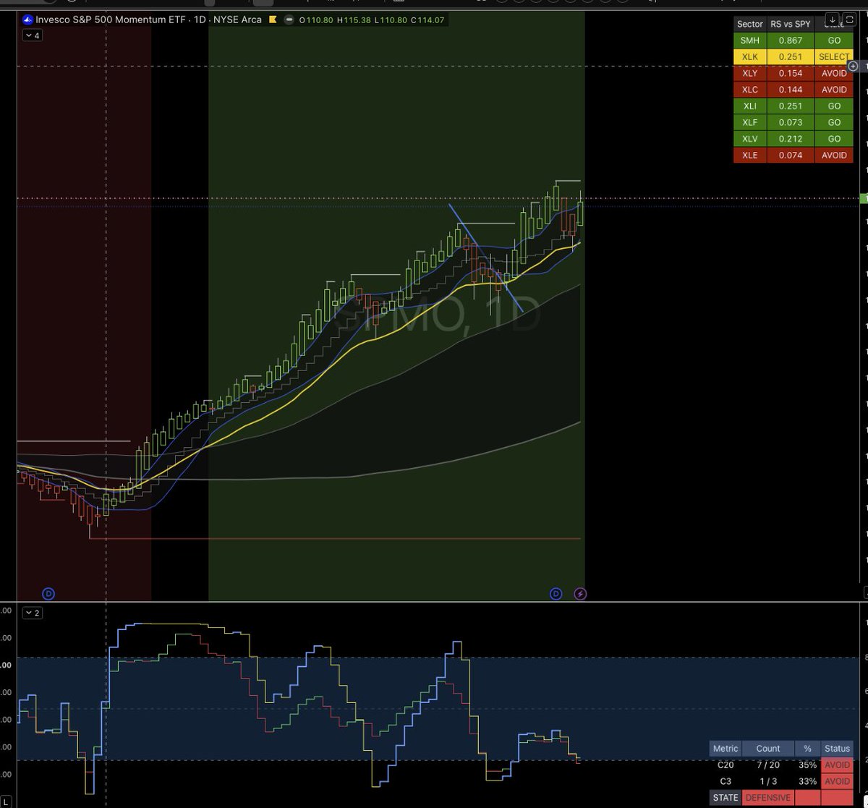Click the 0.074 RS value for XLE

pos(791,155)
